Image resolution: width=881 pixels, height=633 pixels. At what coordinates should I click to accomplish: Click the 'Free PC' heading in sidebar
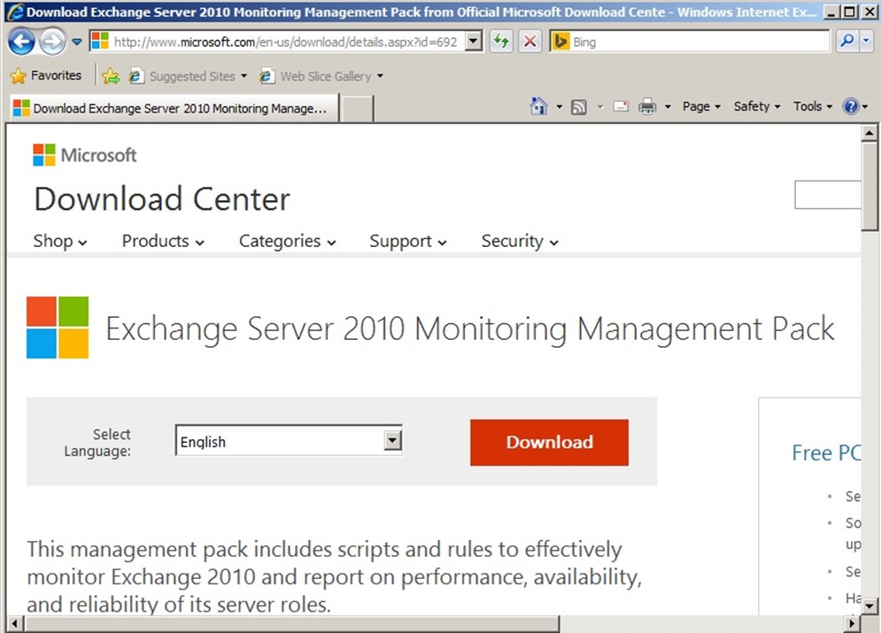(x=826, y=452)
